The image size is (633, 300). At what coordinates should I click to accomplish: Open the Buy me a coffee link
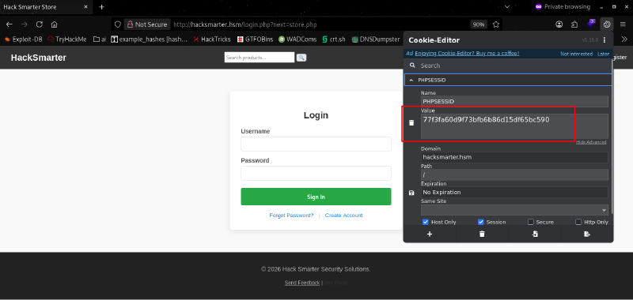tap(467, 53)
